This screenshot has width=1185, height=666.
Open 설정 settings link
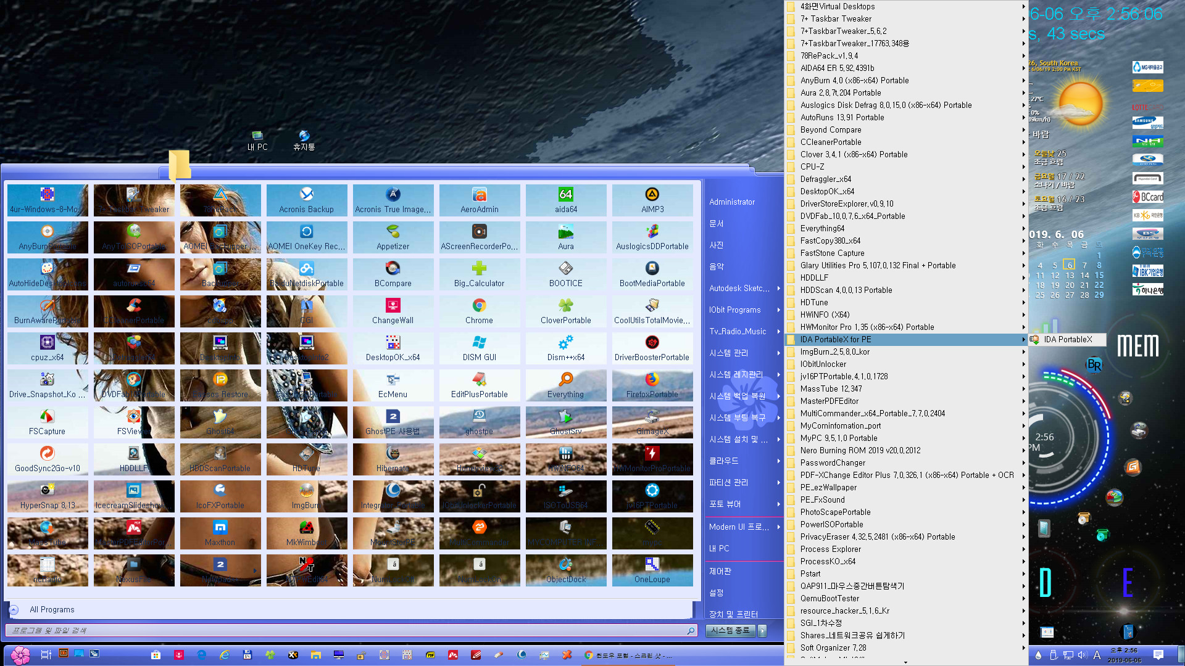[x=717, y=593]
